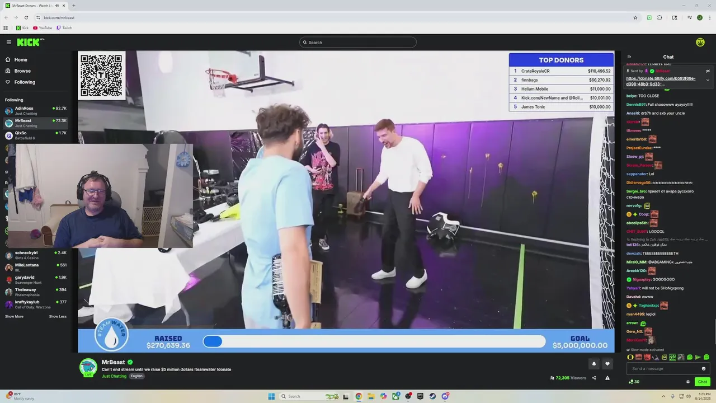Click the channel points balance 30
The height and width of the screenshot is (403, 716).
click(634, 382)
